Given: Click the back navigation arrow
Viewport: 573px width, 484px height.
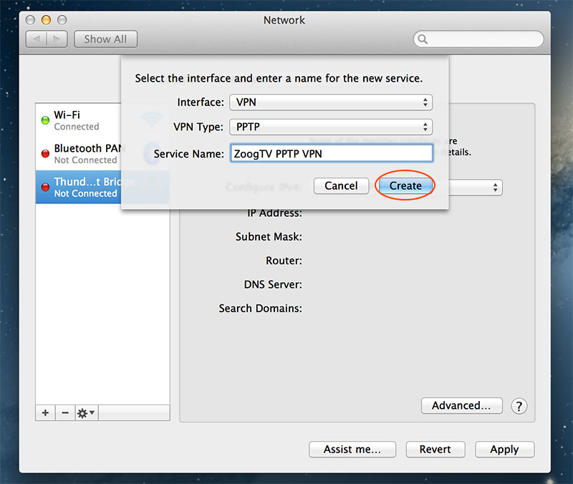Looking at the screenshot, I should (37, 39).
